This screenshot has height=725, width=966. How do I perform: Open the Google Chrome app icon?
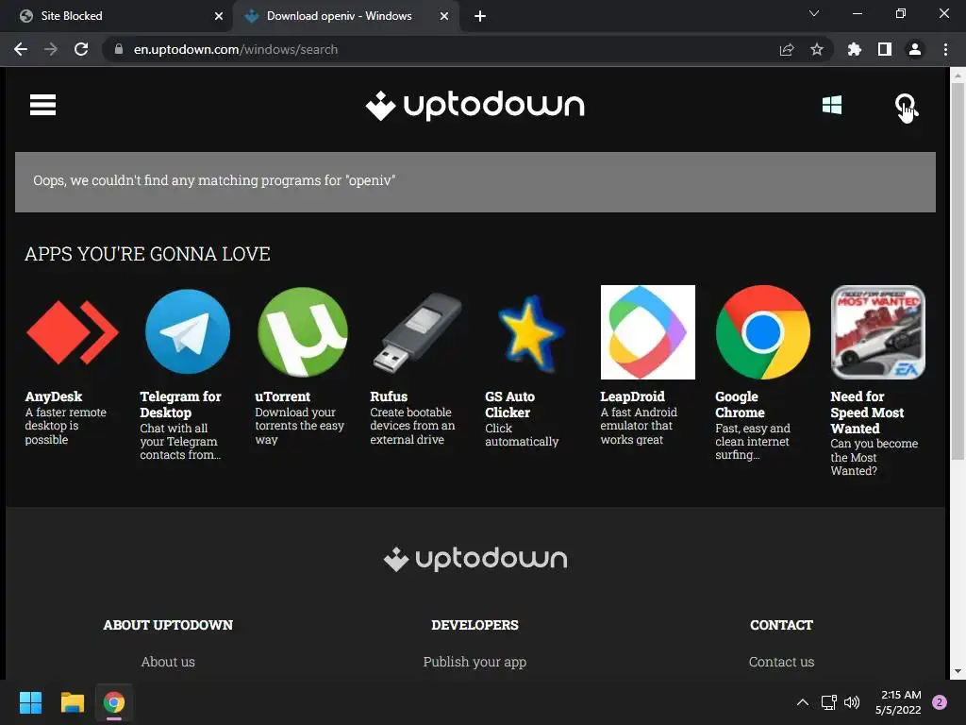(762, 332)
